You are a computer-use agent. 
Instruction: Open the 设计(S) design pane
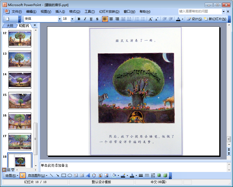pyautogui.click(x=194, y=19)
